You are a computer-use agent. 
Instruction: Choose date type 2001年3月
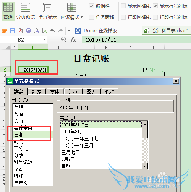[101, 132]
